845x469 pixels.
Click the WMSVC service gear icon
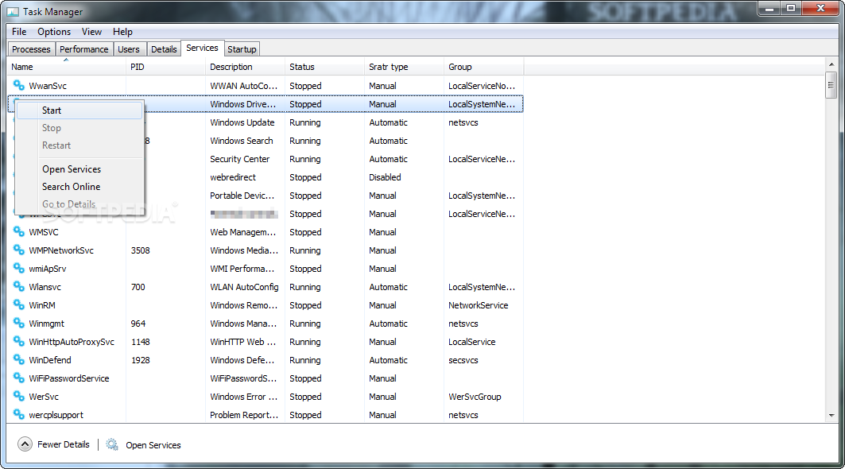point(19,232)
